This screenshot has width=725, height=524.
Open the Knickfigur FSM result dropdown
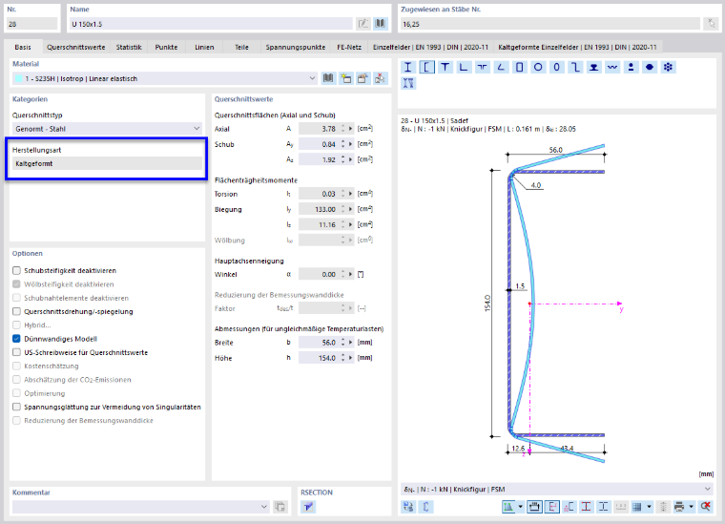point(557,489)
